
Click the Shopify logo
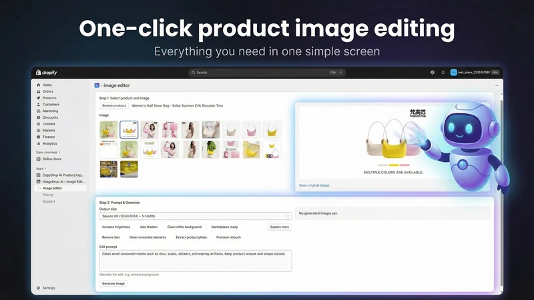click(46, 73)
